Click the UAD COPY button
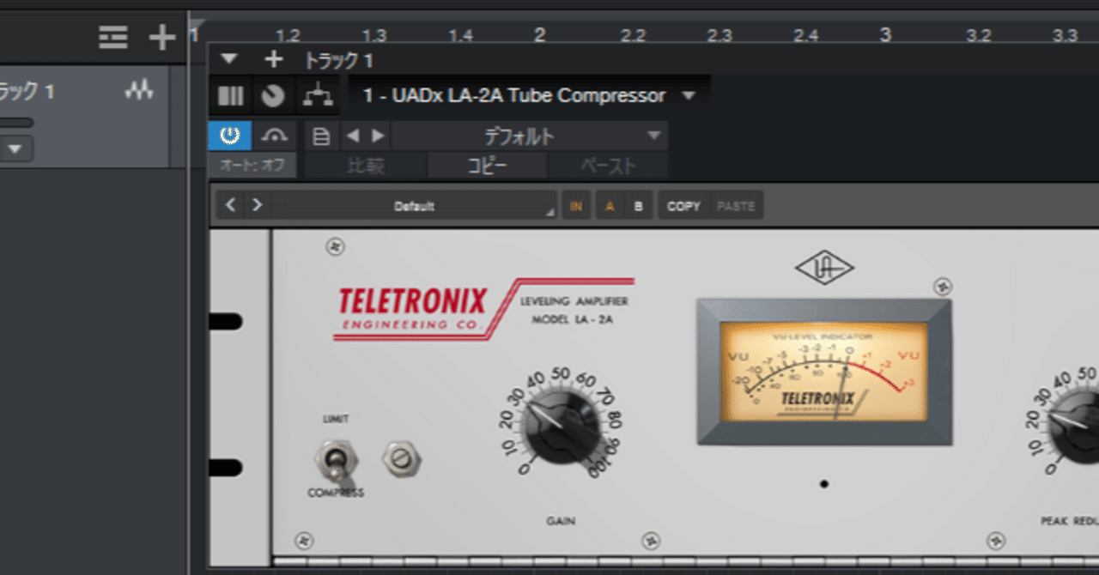 pos(684,206)
